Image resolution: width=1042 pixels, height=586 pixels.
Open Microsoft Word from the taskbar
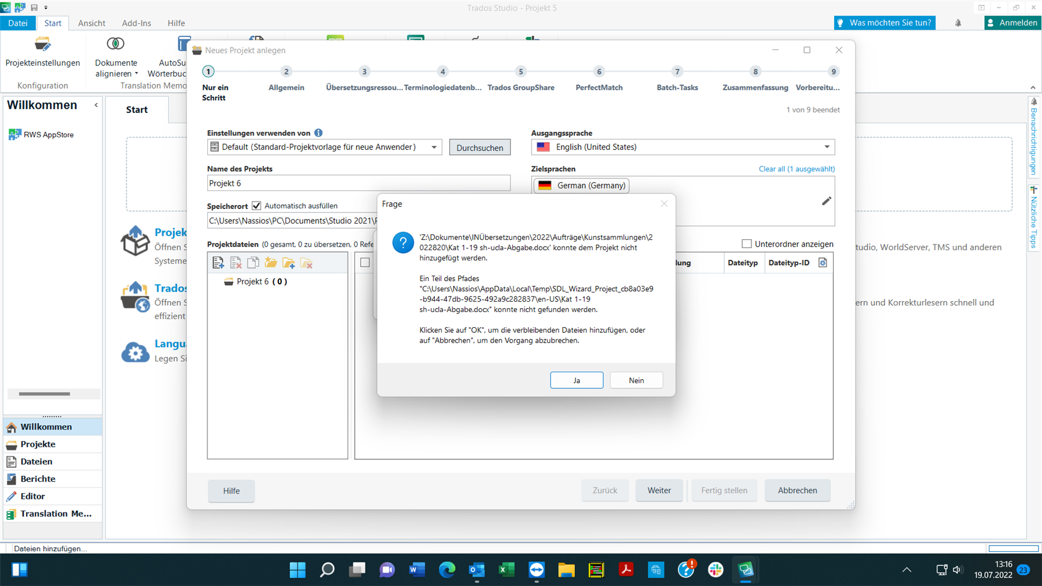pos(416,570)
